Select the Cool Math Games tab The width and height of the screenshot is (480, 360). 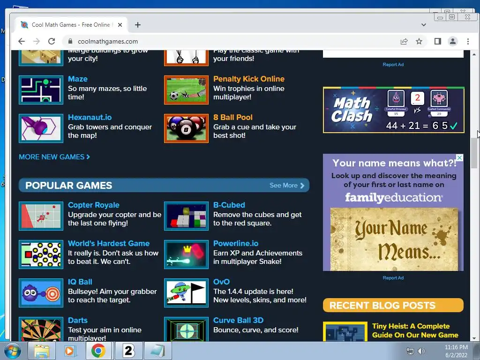71,25
